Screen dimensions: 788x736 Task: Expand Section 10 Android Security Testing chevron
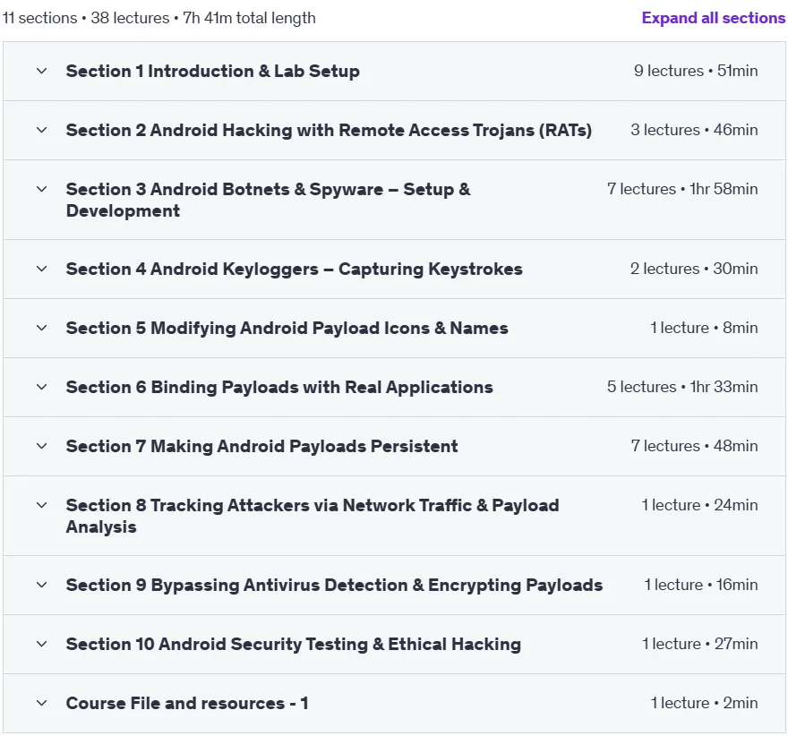(x=42, y=644)
